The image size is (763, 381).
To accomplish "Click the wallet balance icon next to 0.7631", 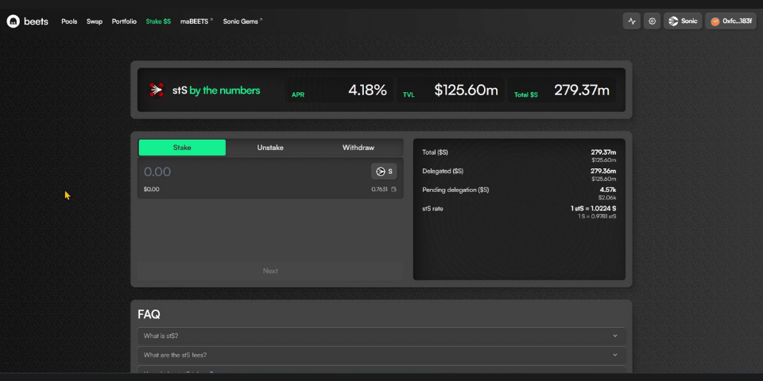I will tap(393, 190).
